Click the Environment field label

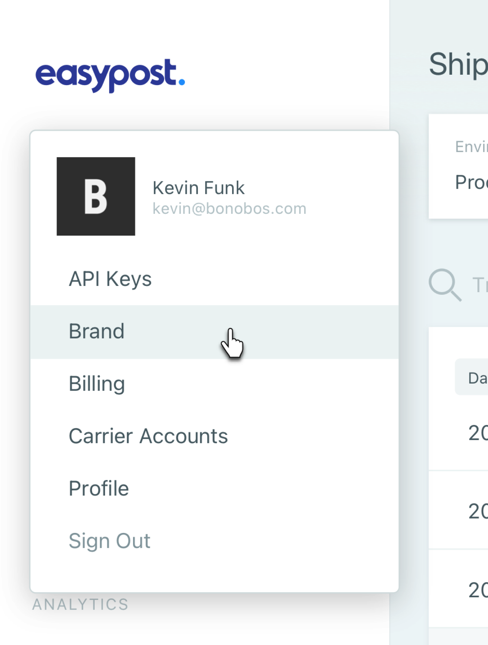coord(471,147)
